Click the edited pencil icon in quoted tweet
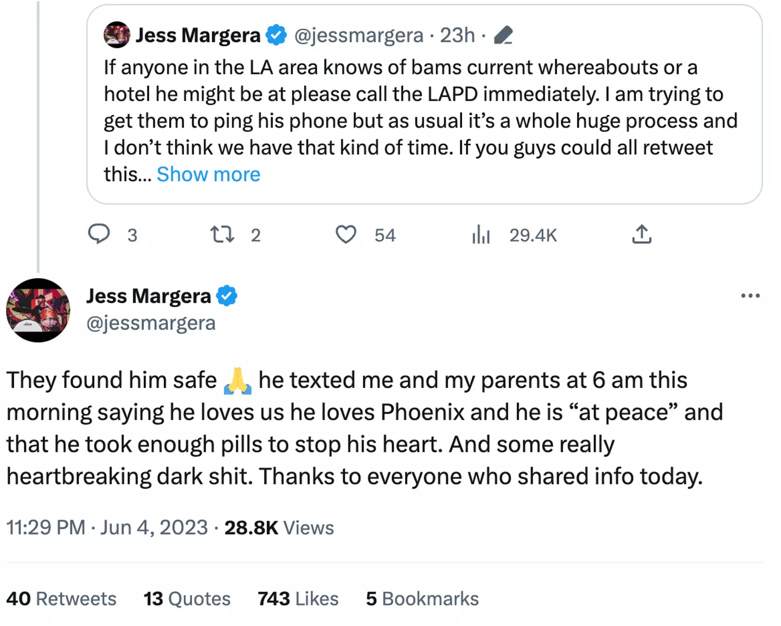Viewport: 781px width, 626px height. point(503,35)
